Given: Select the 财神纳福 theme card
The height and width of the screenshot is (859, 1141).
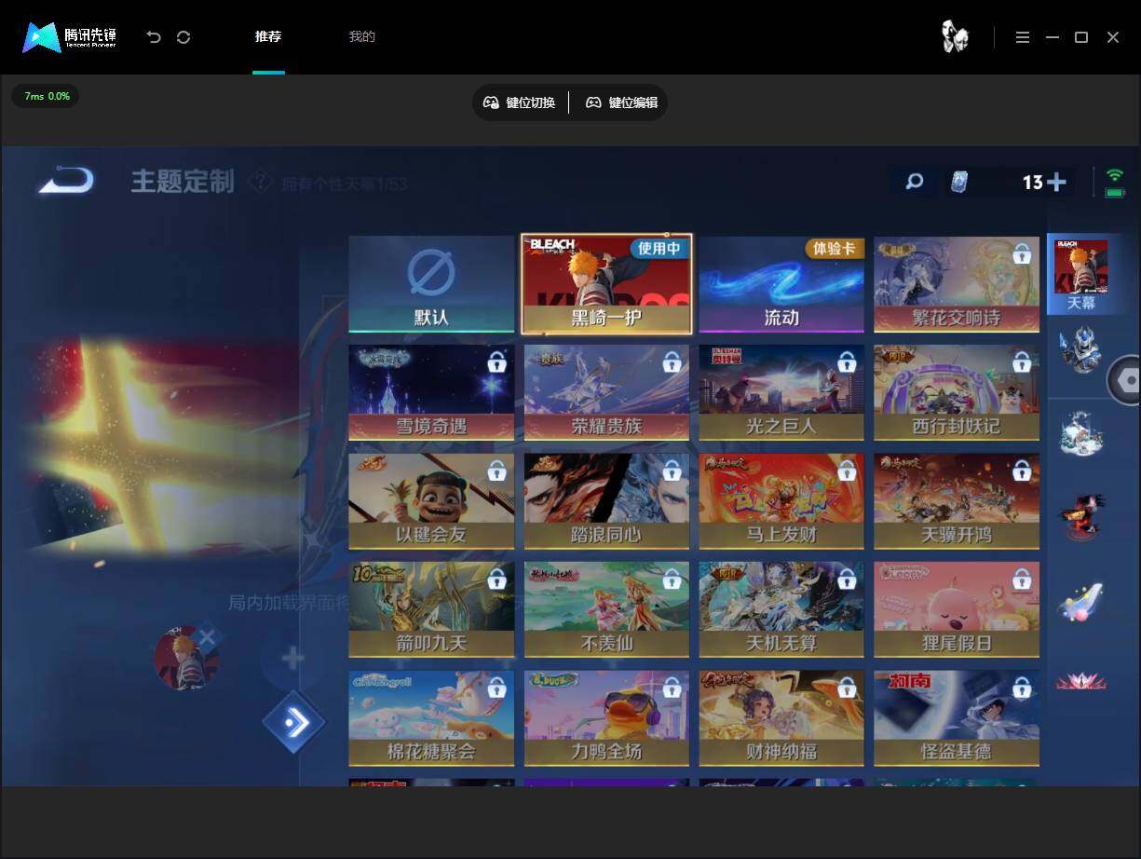Looking at the screenshot, I should [781, 718].
